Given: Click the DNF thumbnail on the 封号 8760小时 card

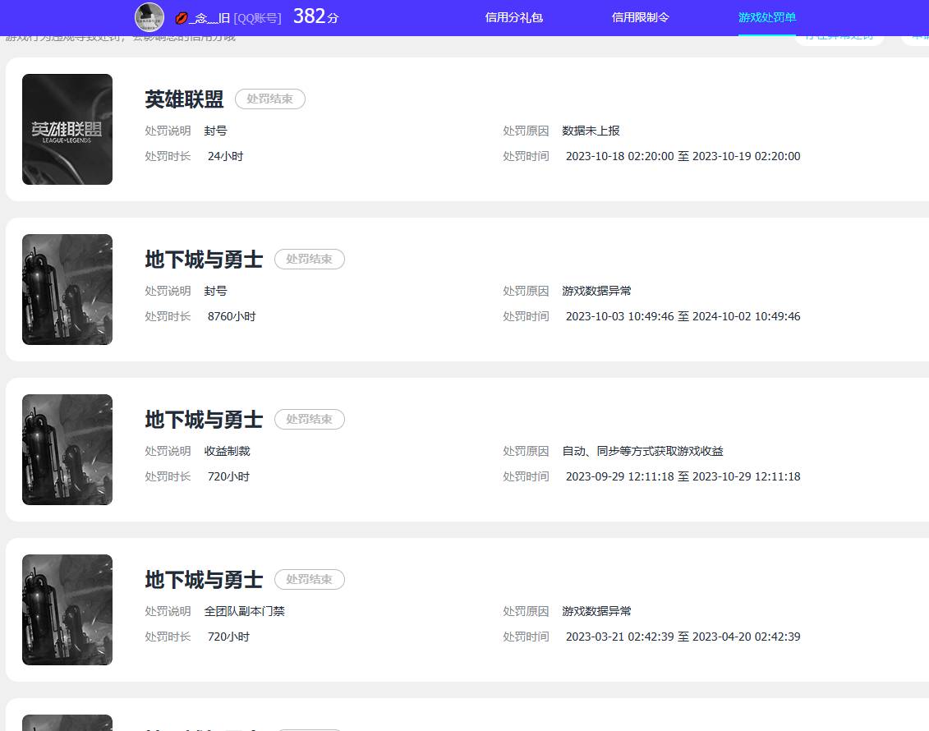Looking at the screenshot, I should [x=67, y=289].
